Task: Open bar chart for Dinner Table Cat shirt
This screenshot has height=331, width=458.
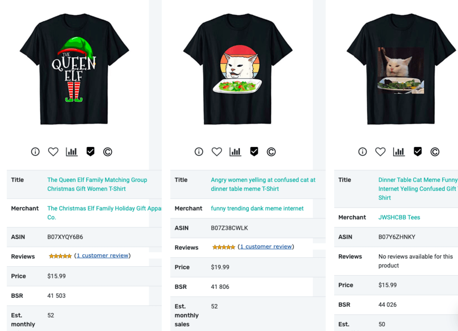Action: coord(399,152)
